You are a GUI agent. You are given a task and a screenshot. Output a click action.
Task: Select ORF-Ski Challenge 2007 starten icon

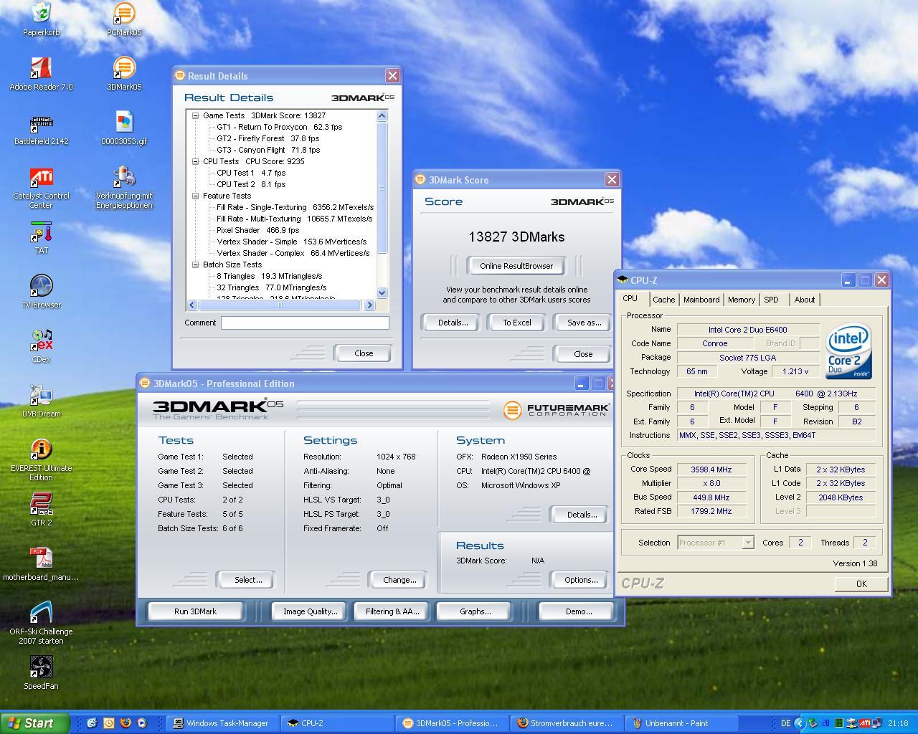(x=41, y=613)
